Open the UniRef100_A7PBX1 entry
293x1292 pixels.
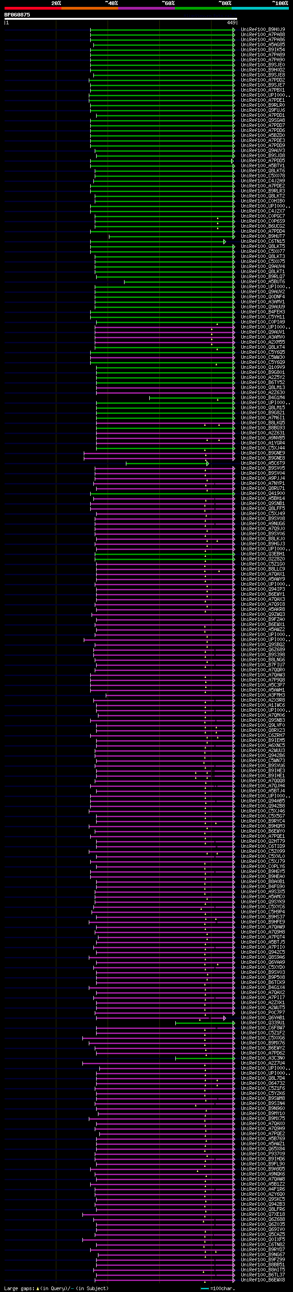pyautogui.click(x=263, y=90)
